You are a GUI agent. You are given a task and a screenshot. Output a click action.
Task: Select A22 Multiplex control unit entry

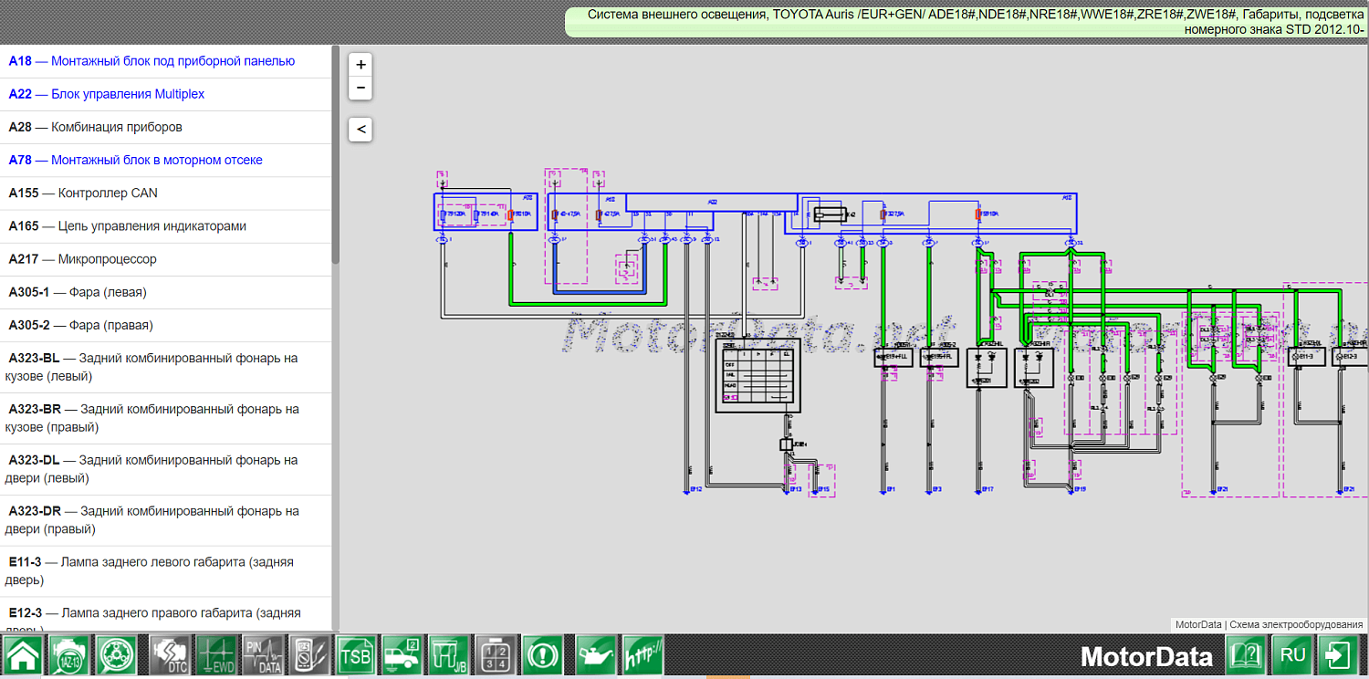106,94
